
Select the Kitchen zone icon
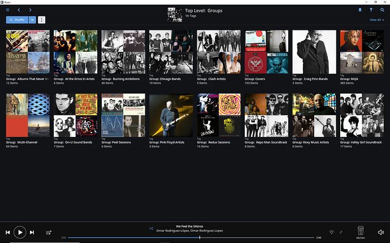coord(361,231)
